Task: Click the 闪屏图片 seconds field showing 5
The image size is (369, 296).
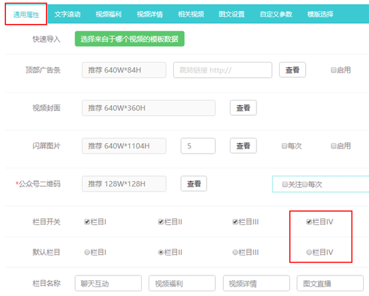Action: click(x=198, y=146)
